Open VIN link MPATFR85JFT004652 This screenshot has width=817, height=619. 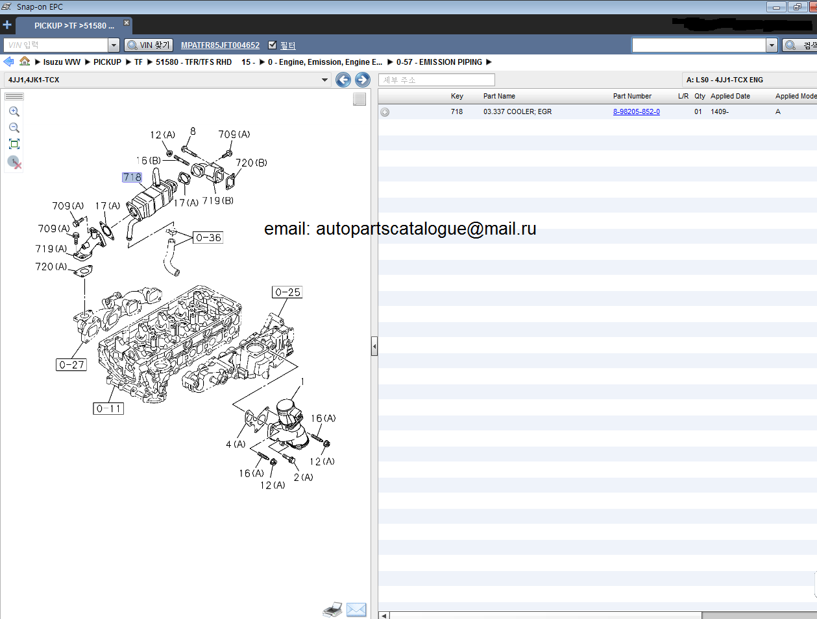coord(220,45)
